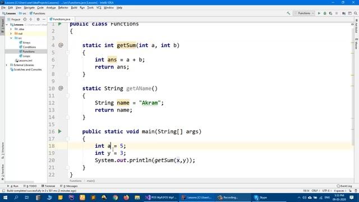Screen dimensions: 359x202
Task: Open the Refactor menu
Action: (63, 7)
